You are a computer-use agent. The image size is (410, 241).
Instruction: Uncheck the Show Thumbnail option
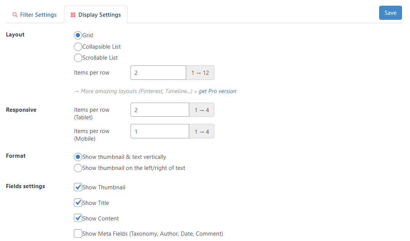78,187
